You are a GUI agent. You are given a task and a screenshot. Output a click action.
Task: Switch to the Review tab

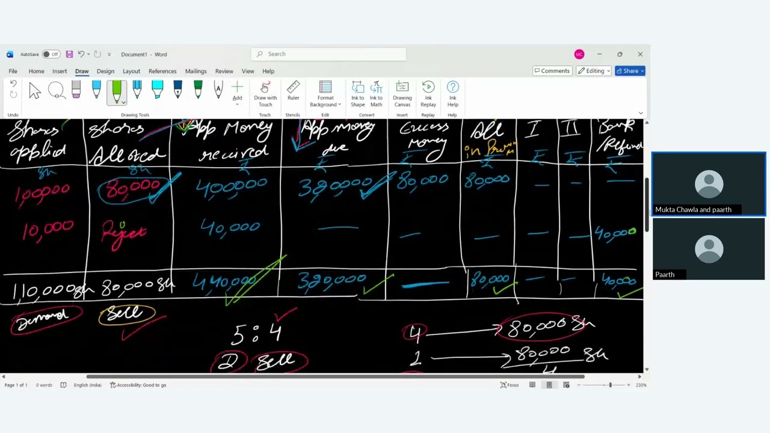click(x=224, y=71)
